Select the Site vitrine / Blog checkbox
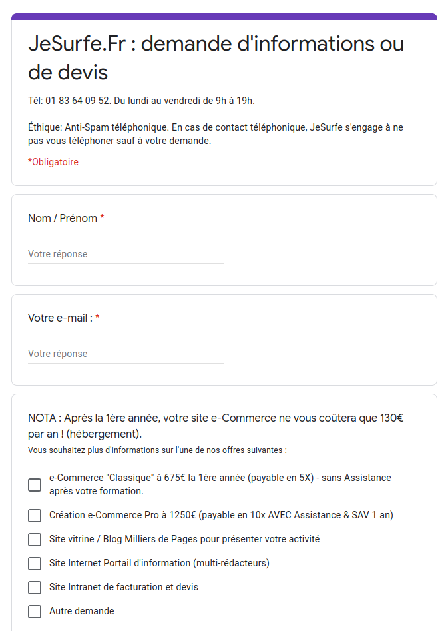Image resolution: width=448 pixels, height=631 pixels. click(x=35, y=540)
